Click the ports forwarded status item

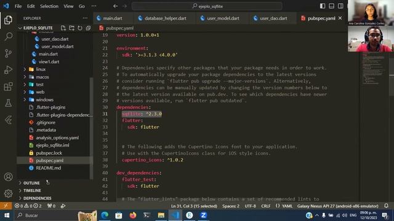pyautogui.click(x=51, y=206)
